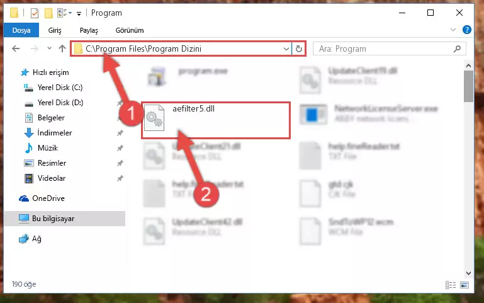Switch to large icons view in status bar

464,285
